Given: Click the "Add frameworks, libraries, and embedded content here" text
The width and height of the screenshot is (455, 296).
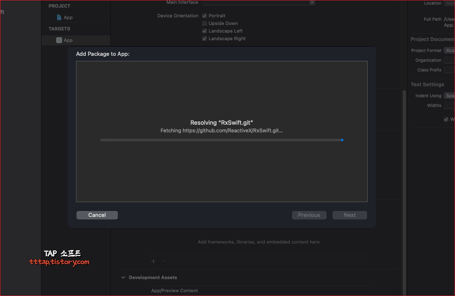Looking at the screenshot, I should 259,242.
